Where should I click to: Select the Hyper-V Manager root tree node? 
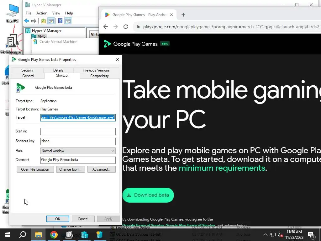pos(47,31)
